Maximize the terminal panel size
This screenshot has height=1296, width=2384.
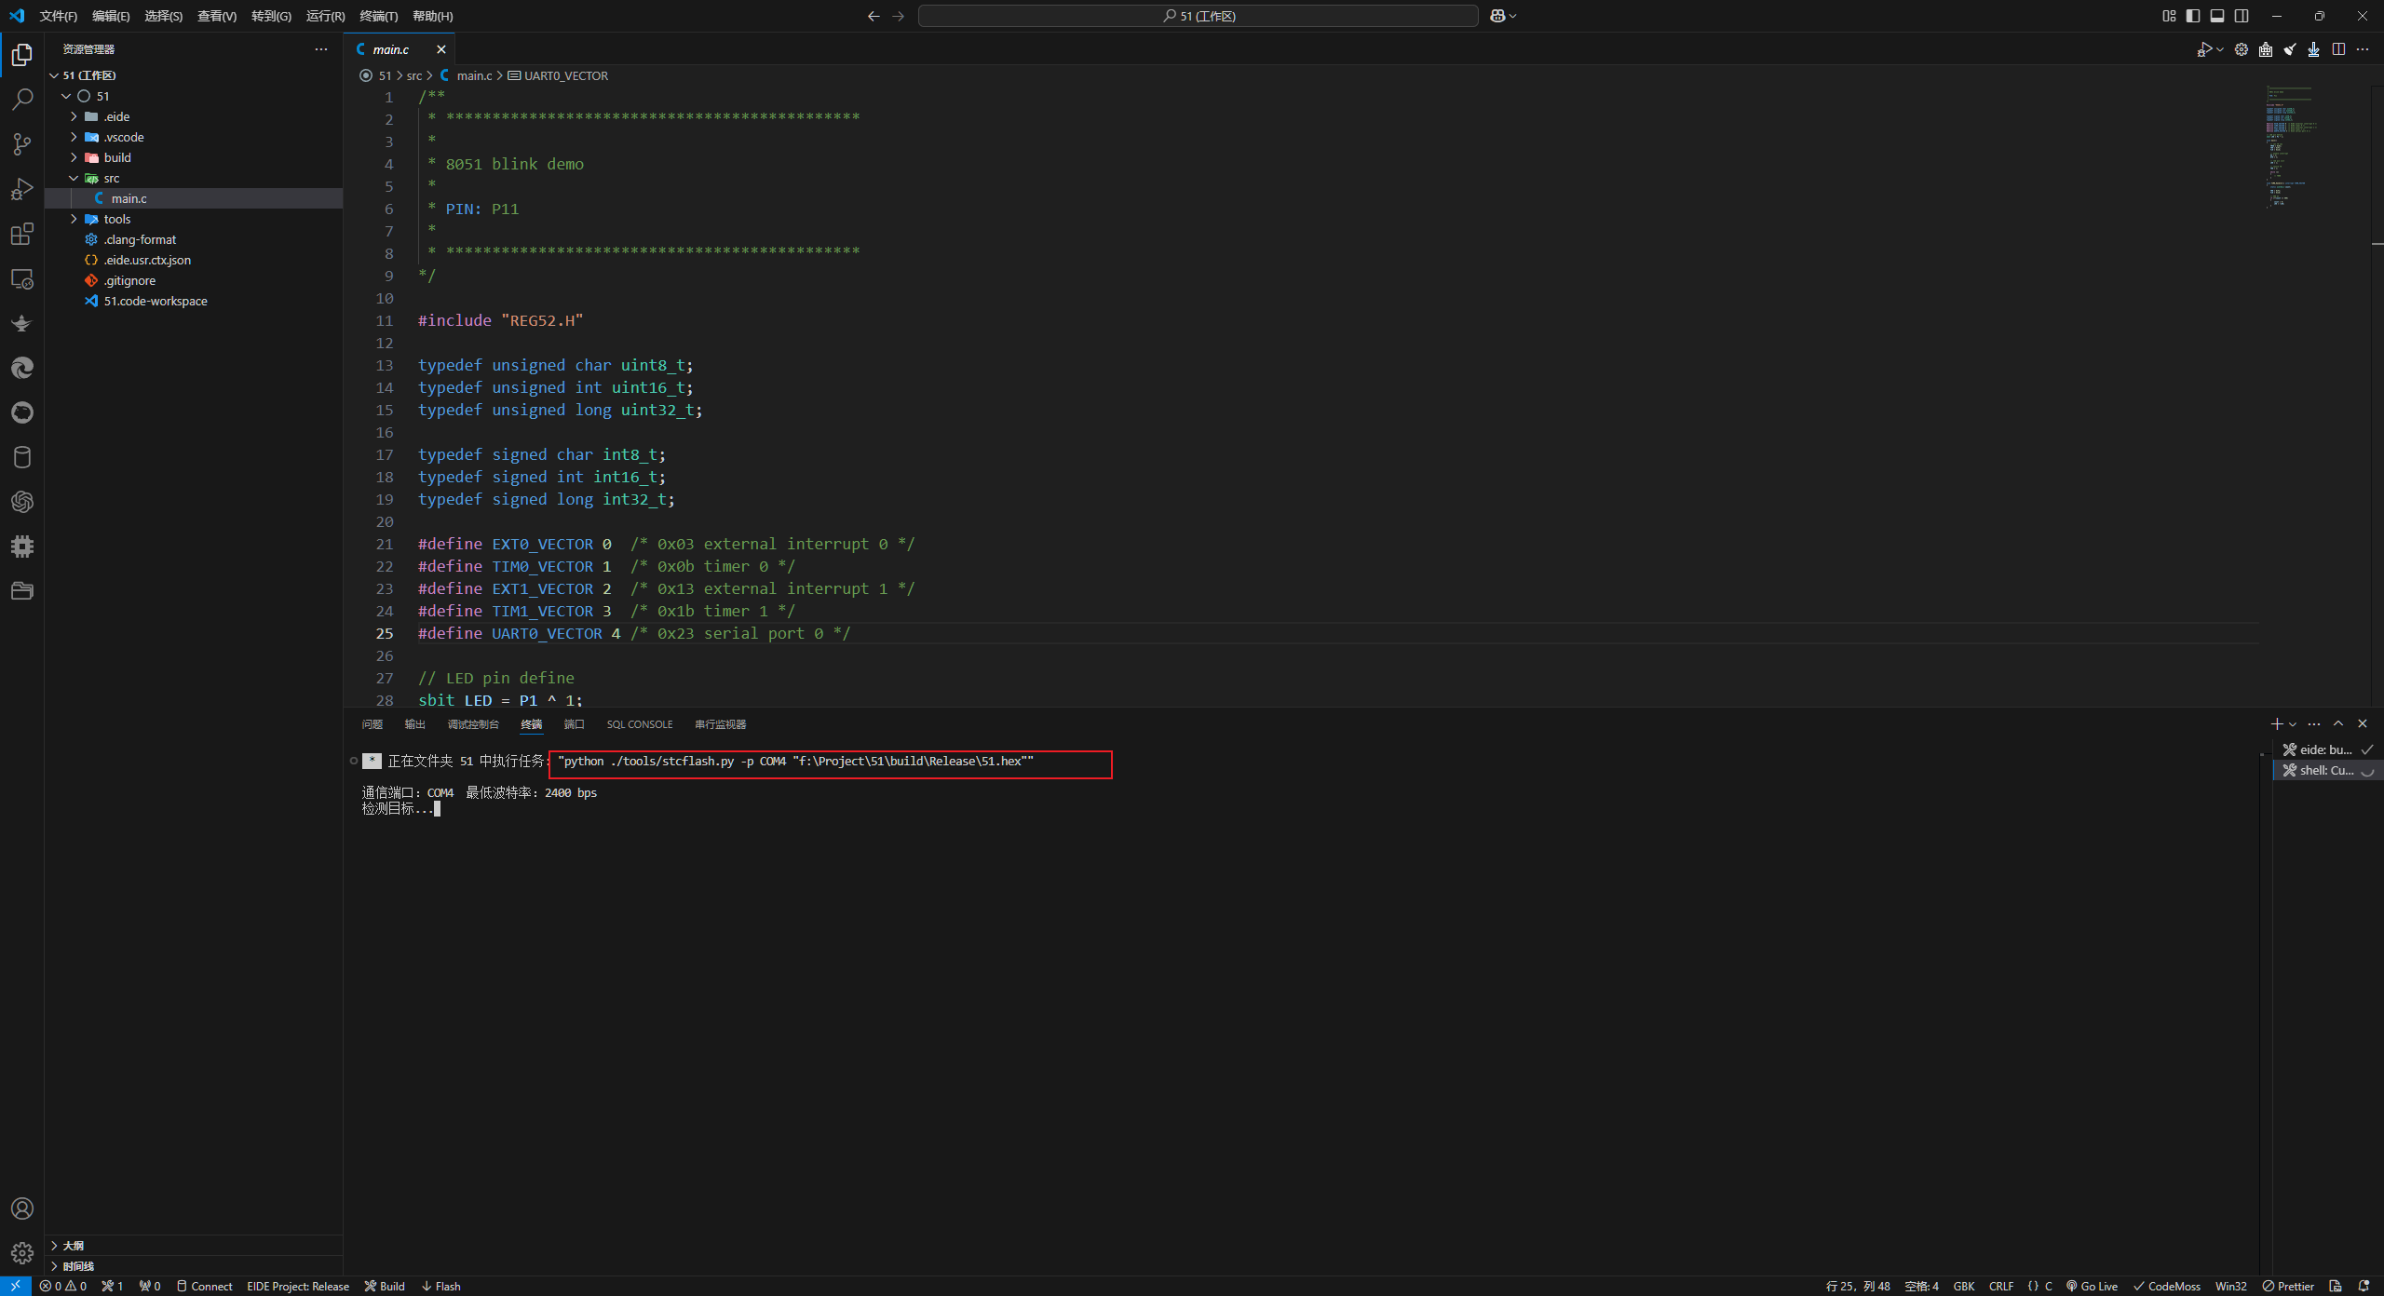(x=2338, y=723)
